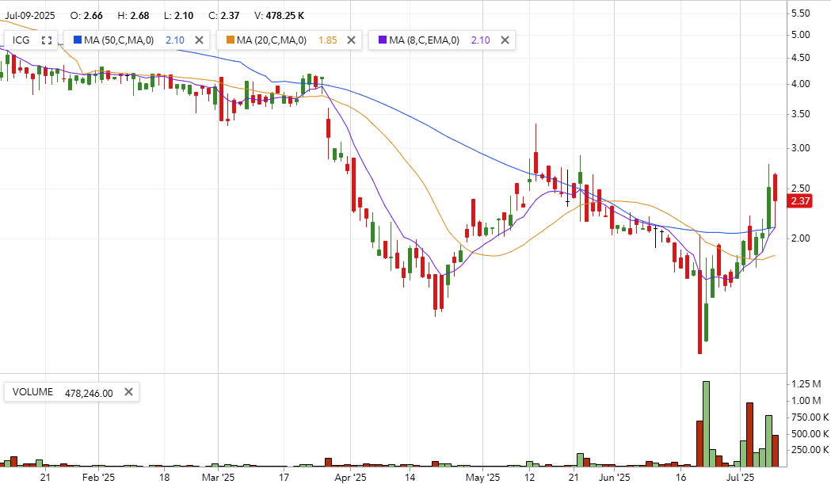Click the 5.50 price axis label
The height and width of the screenshot is (484, 831).
[x=800, y=13]
